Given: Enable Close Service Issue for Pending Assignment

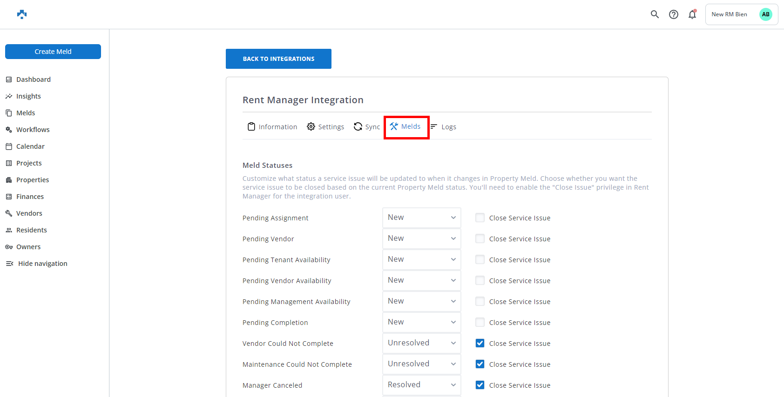Looking at the screenshot, I should click(480, 218).
